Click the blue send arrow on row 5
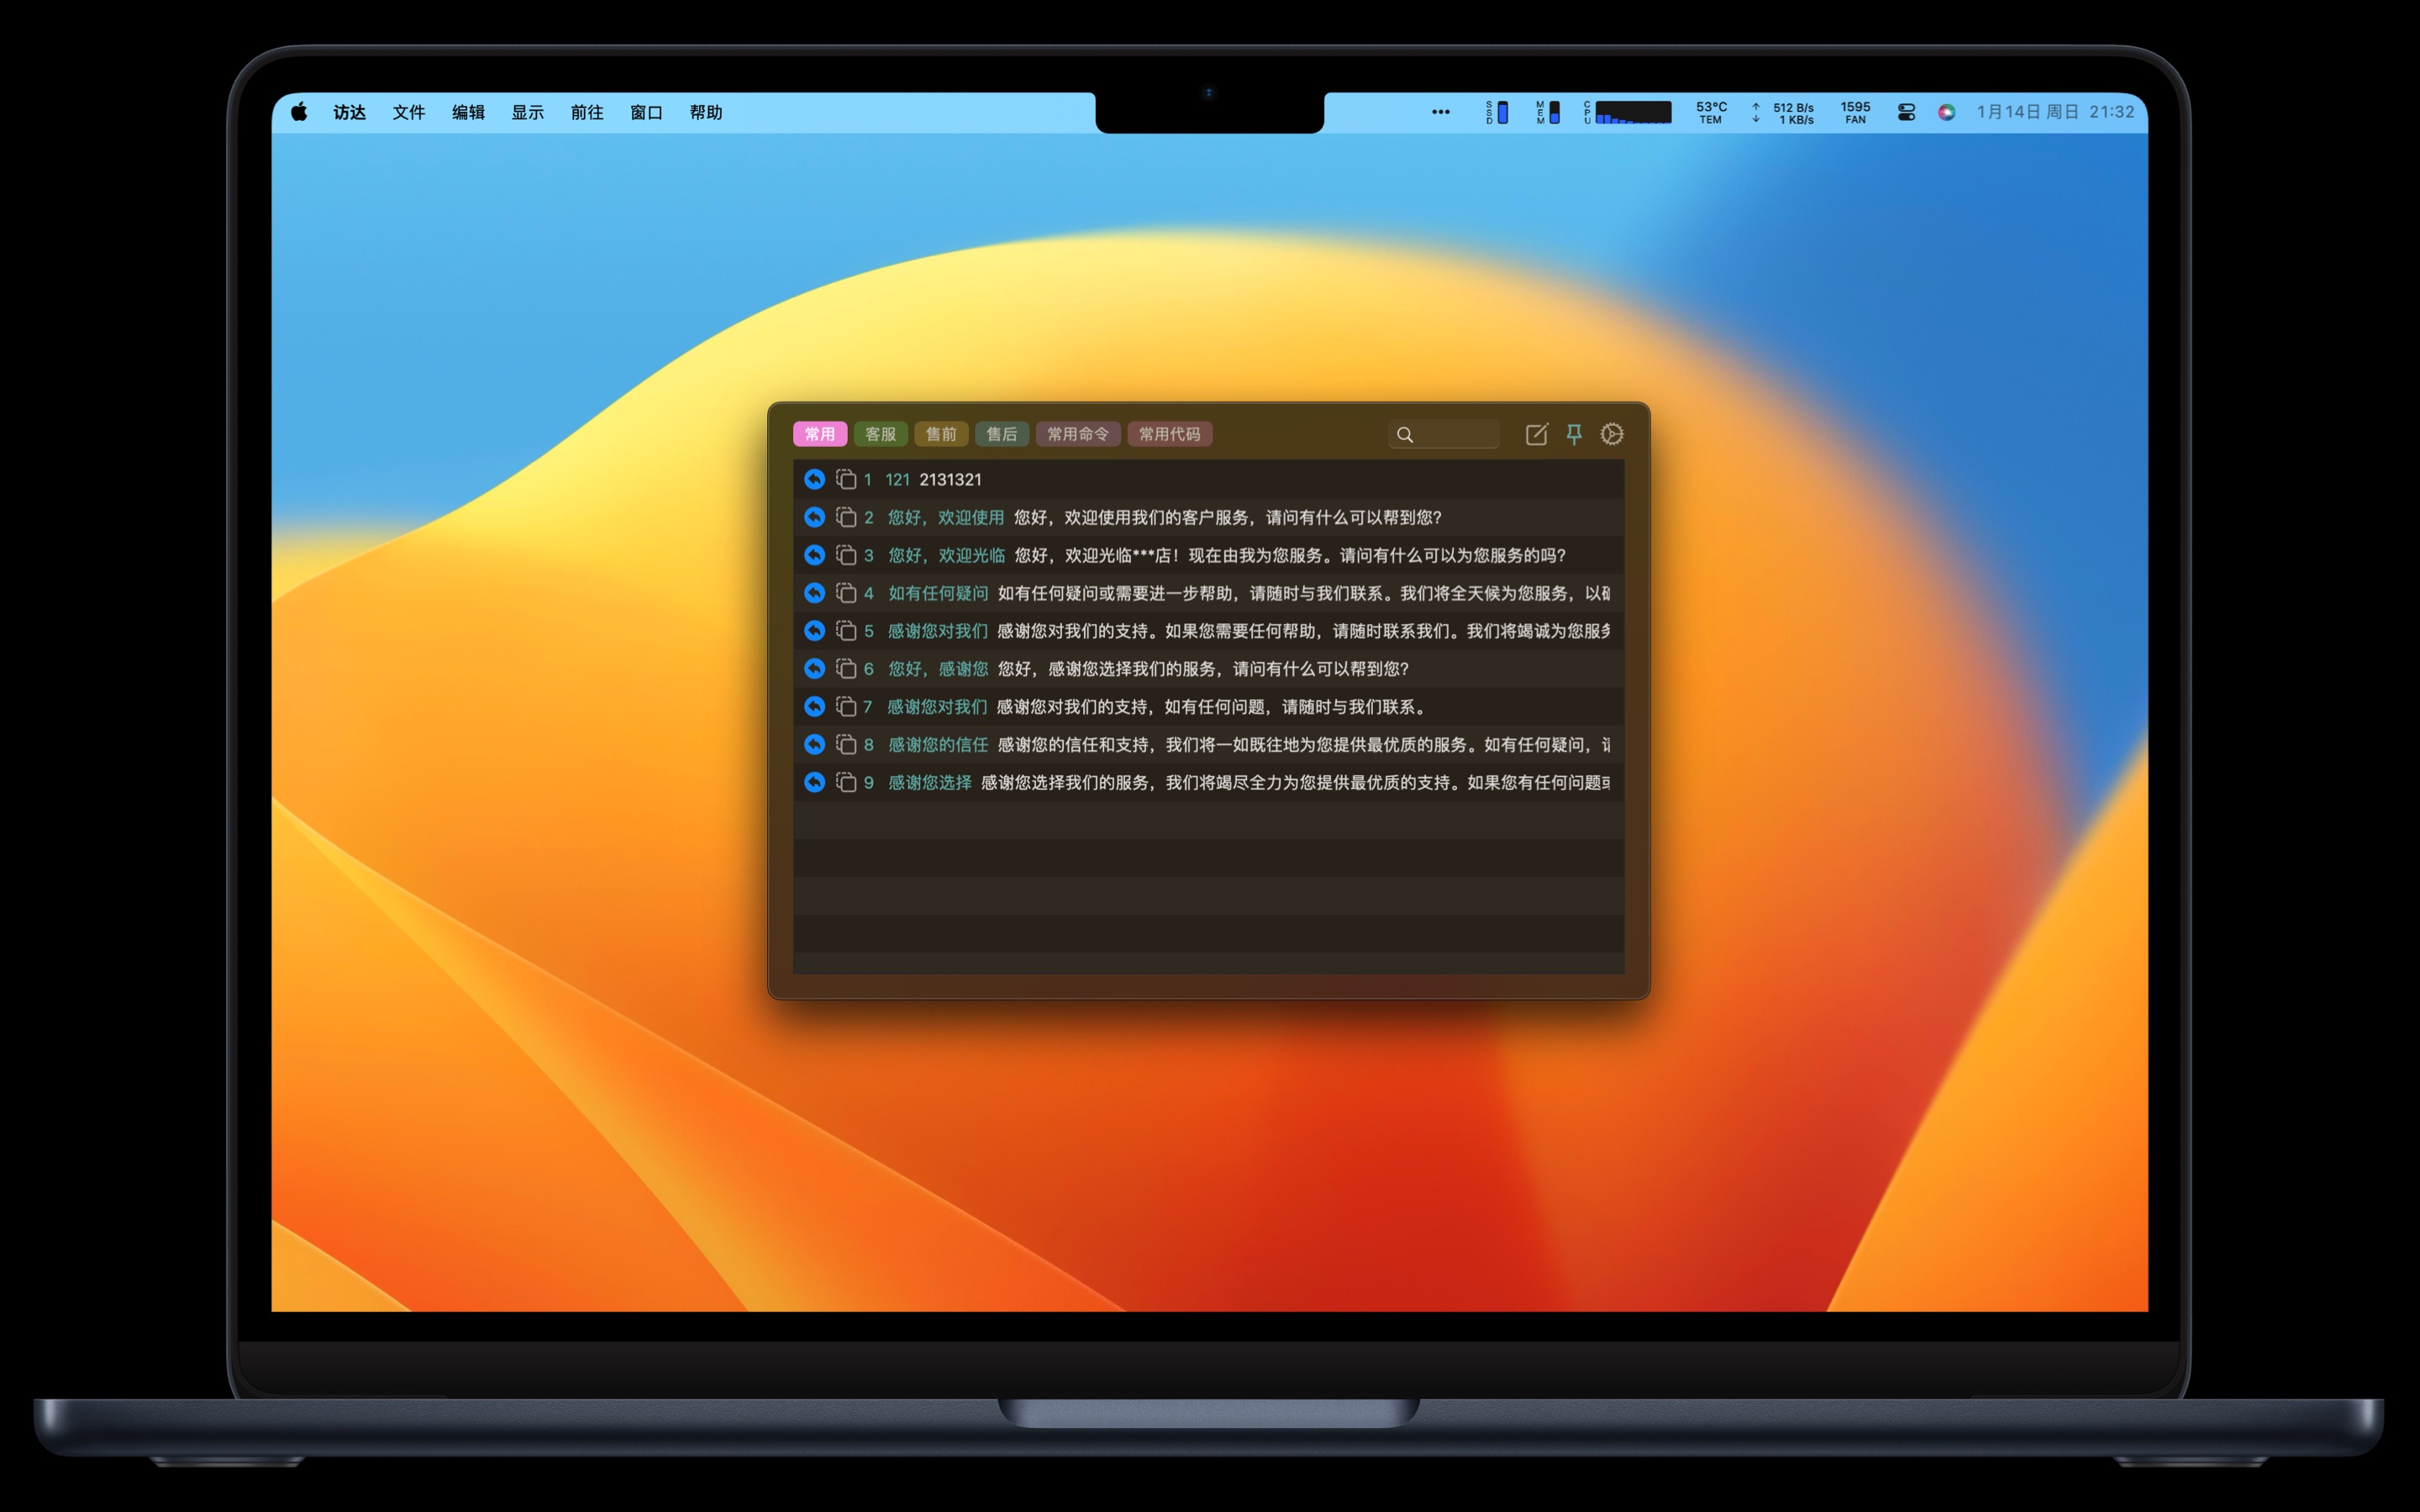This screenshot has width=2420, height=1512. [814, 631]
